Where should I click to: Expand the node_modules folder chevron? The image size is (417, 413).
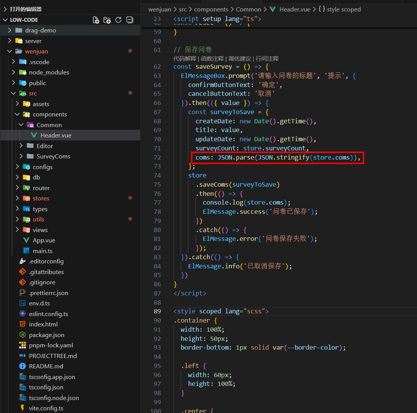pos(14,72)
